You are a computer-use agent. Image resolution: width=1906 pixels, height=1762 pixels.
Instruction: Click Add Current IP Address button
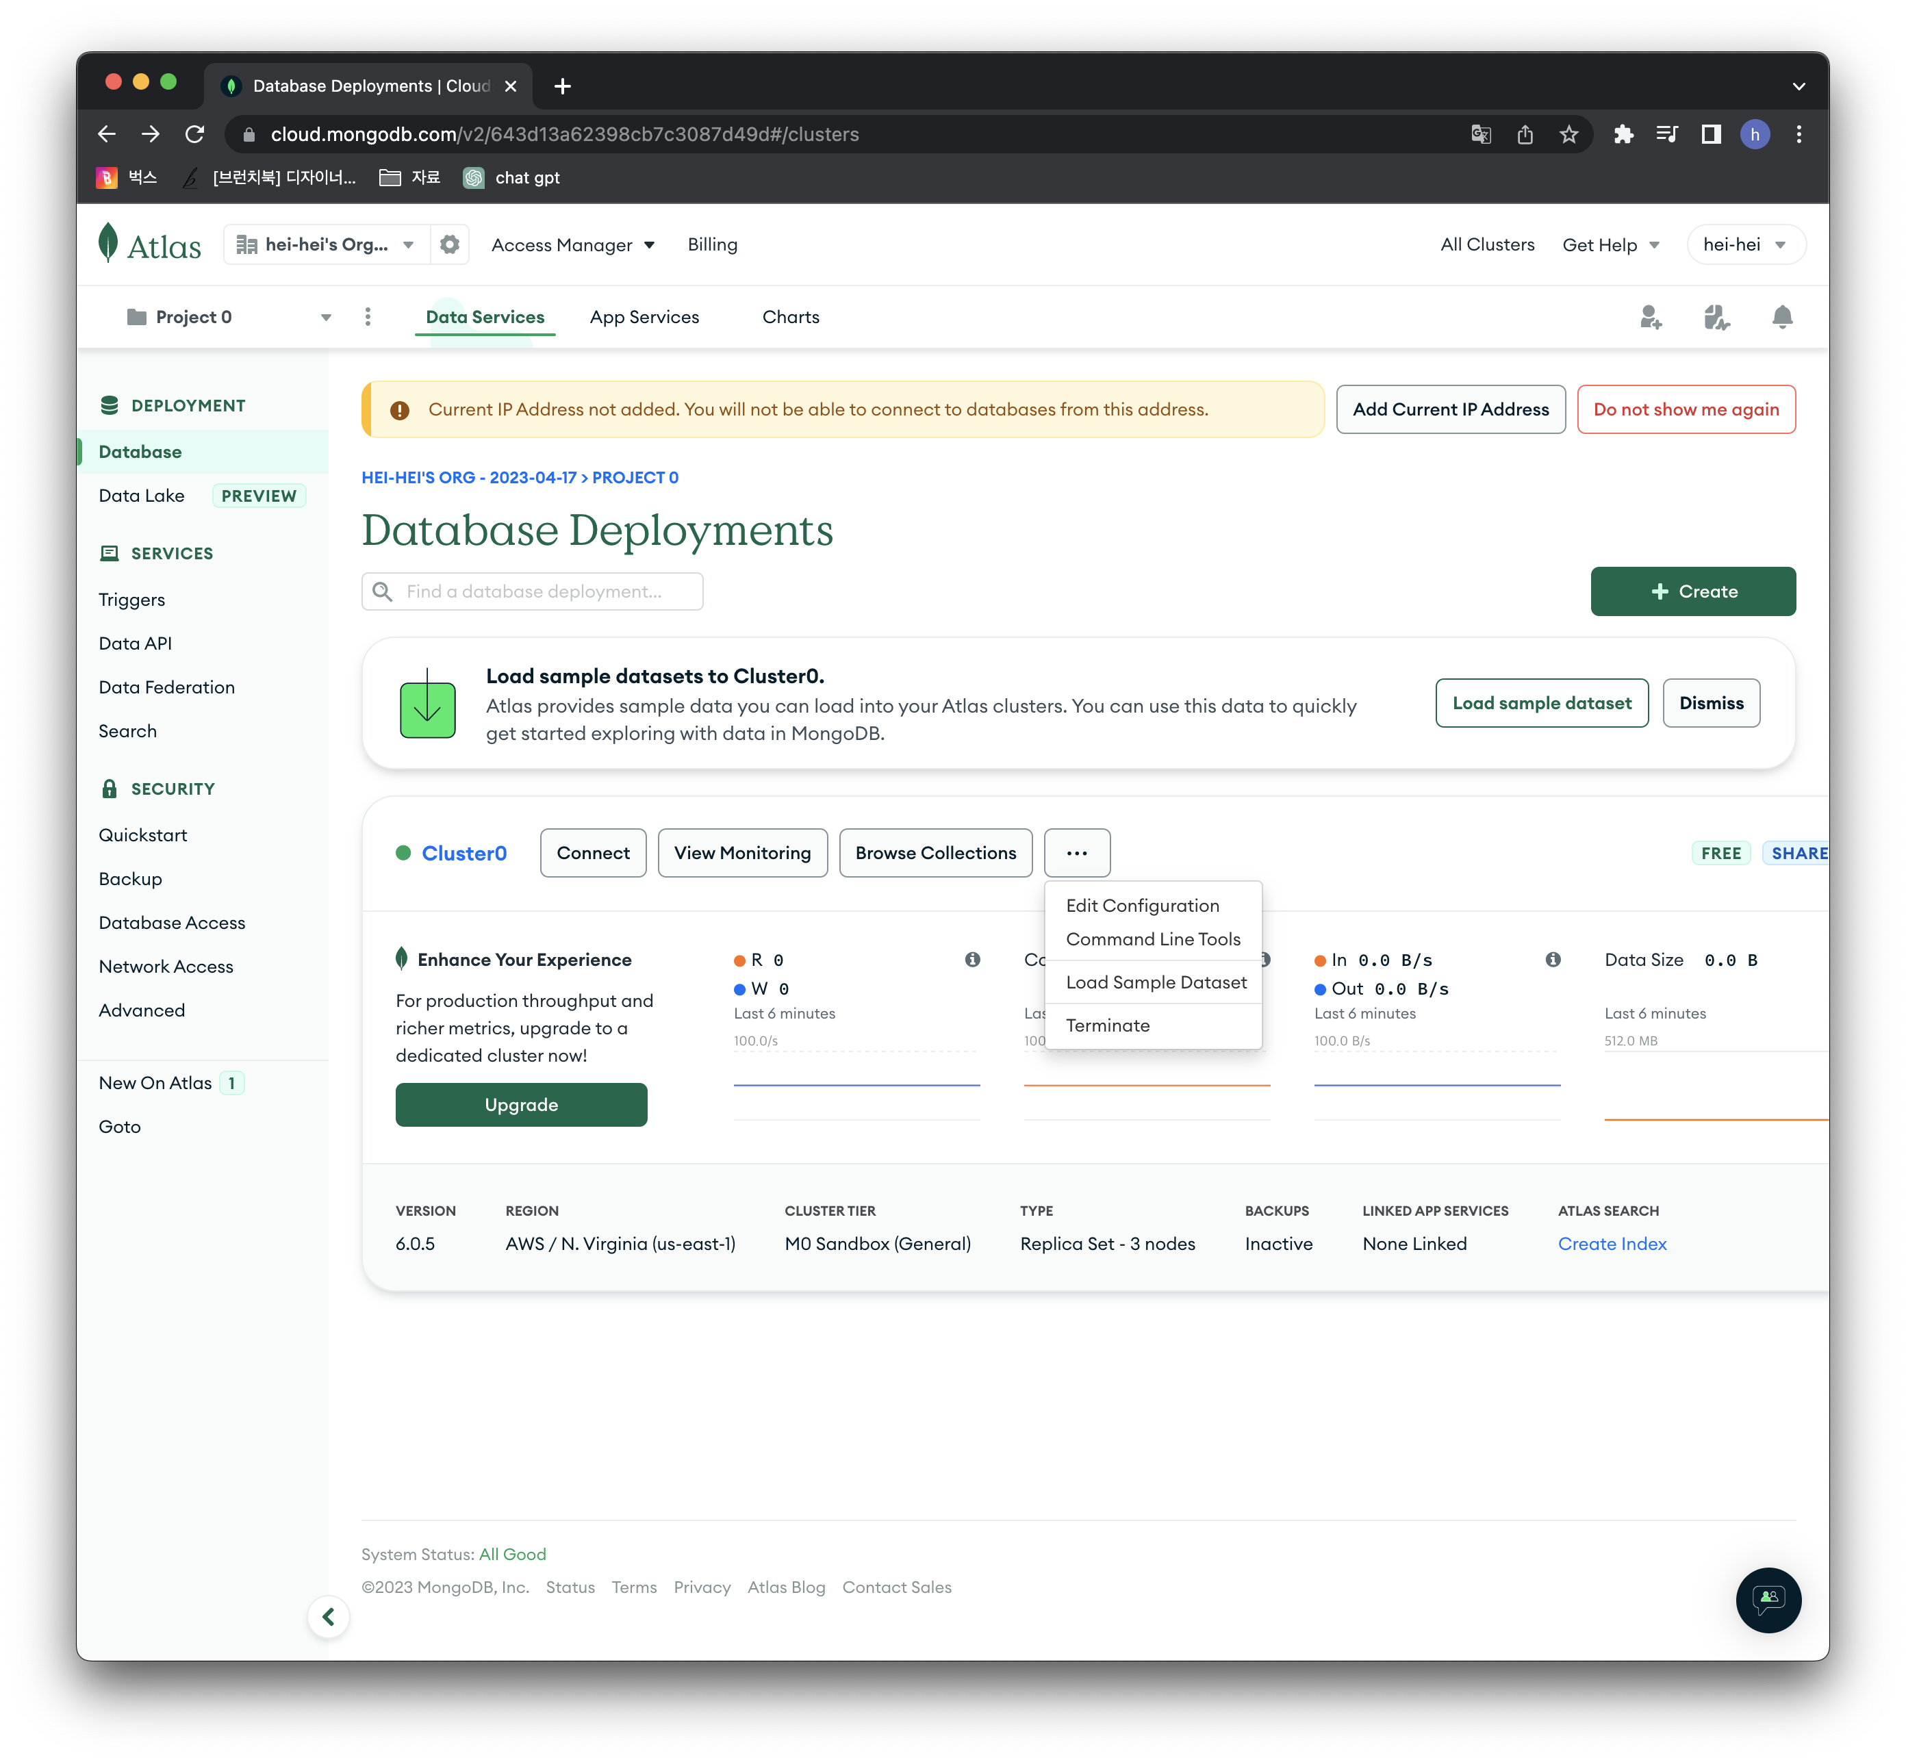(x=1450, y=409)
